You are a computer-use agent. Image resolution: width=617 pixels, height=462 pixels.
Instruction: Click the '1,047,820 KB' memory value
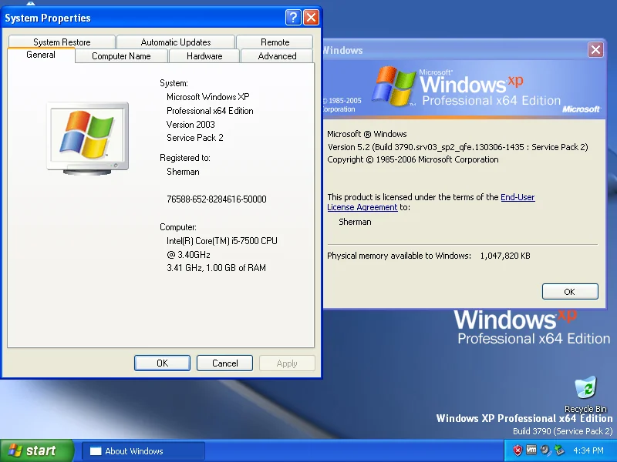pyautogui.click(x=505, y=256)
